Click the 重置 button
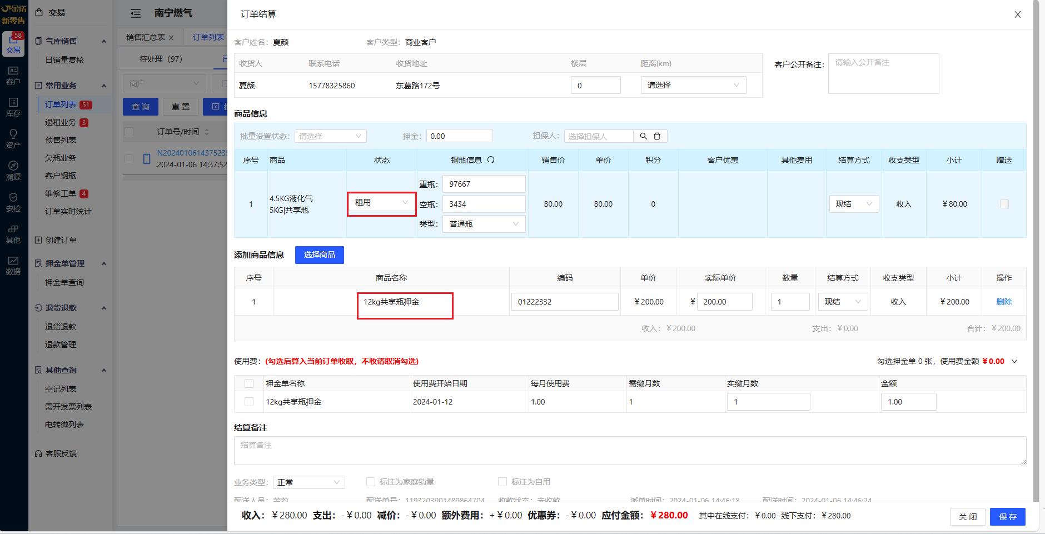Image resolution: width=1045 pixels, height=534 pixels. tap(181, 107)
